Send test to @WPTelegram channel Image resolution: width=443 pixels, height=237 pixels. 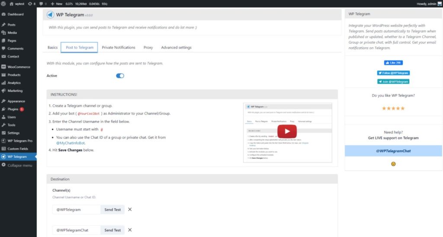(x=112, y=210)
